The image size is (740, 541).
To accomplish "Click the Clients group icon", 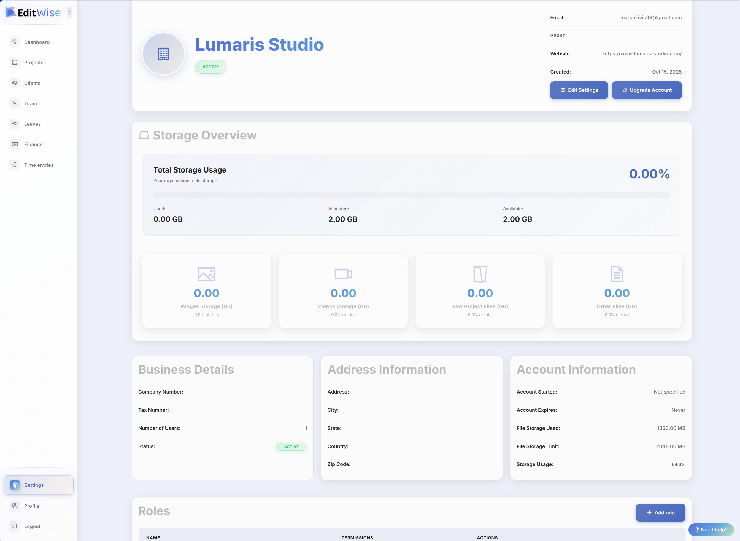I will point(15,83).
